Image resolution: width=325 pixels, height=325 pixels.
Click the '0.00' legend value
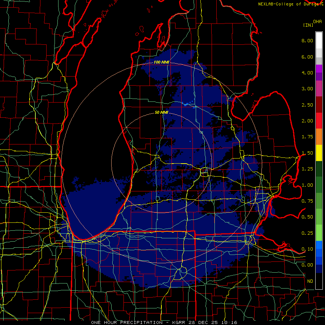click(307, 265)
